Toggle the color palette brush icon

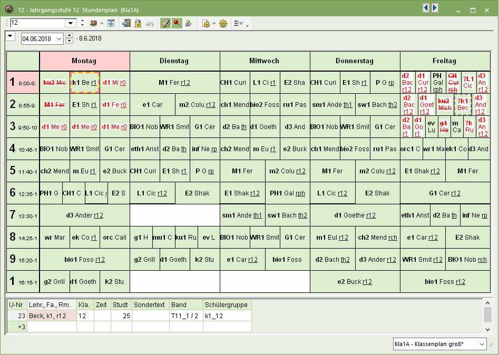tap(165, 23)
